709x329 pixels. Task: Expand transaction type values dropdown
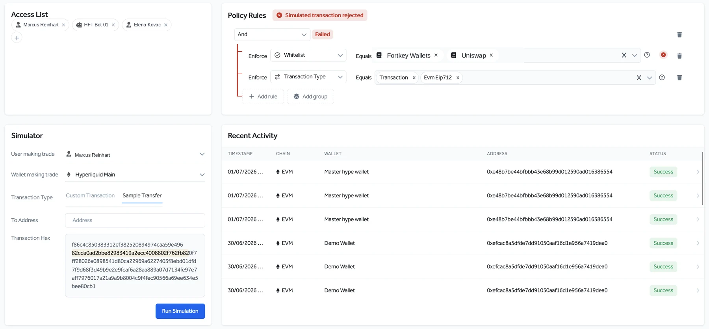pos(650,78)
